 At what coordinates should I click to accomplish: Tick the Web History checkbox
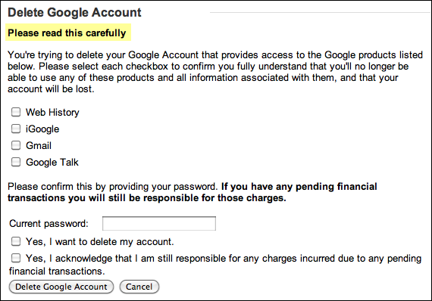pos(16,112)
